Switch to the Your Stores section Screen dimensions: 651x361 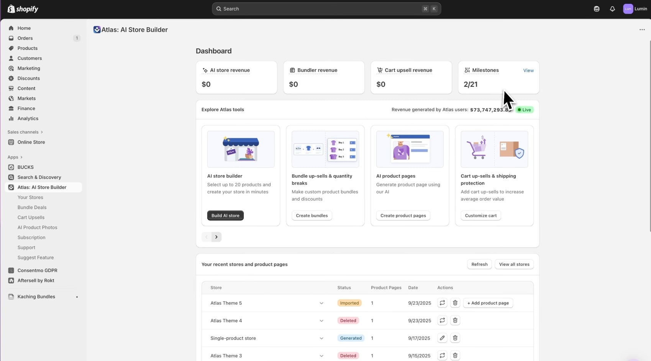tap(30, 197)
